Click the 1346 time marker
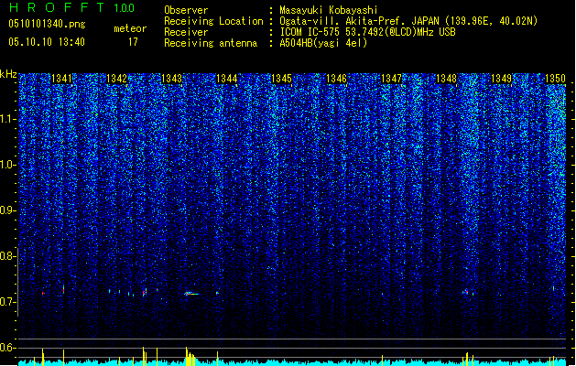 tap(336, 79)
